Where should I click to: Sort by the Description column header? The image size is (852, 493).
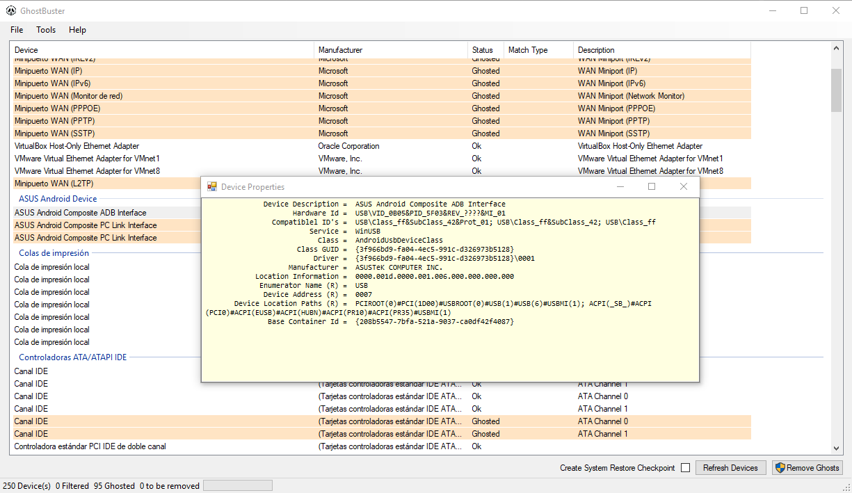tap(662, 50)
